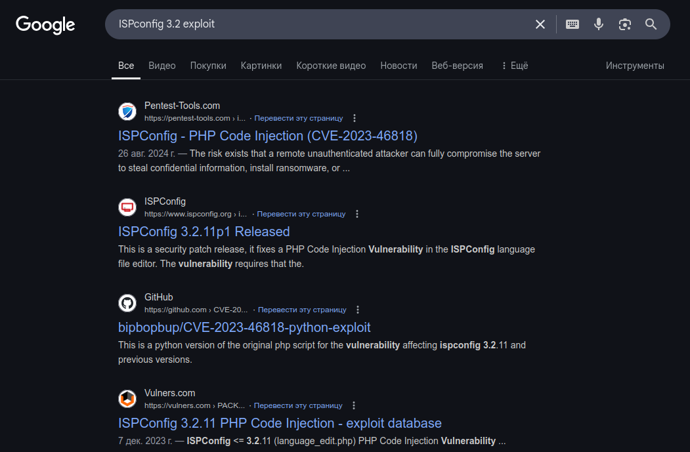
Task: Click the Pentest-Tools.com site name
Action: coord(182,106)
